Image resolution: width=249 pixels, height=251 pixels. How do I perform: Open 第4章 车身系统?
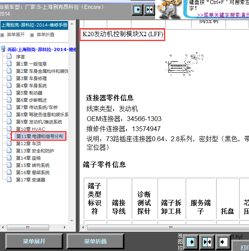tap(31, 86)
